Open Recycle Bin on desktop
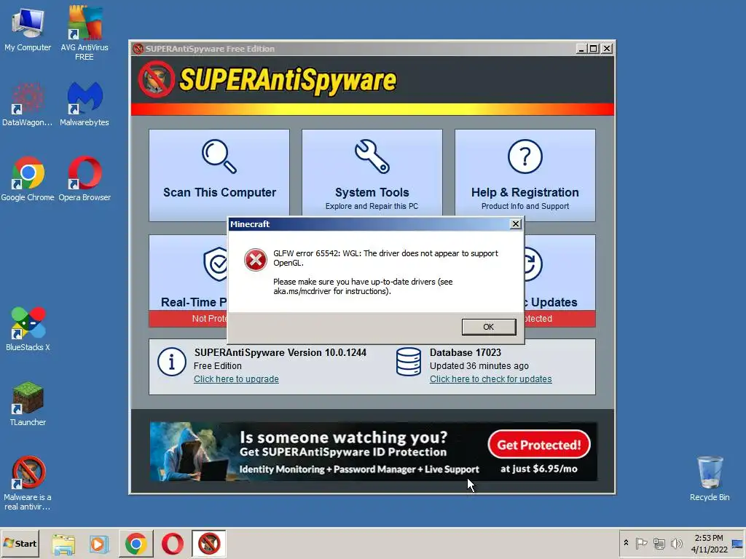The image size is (746, 559). (x=710, y=479)
